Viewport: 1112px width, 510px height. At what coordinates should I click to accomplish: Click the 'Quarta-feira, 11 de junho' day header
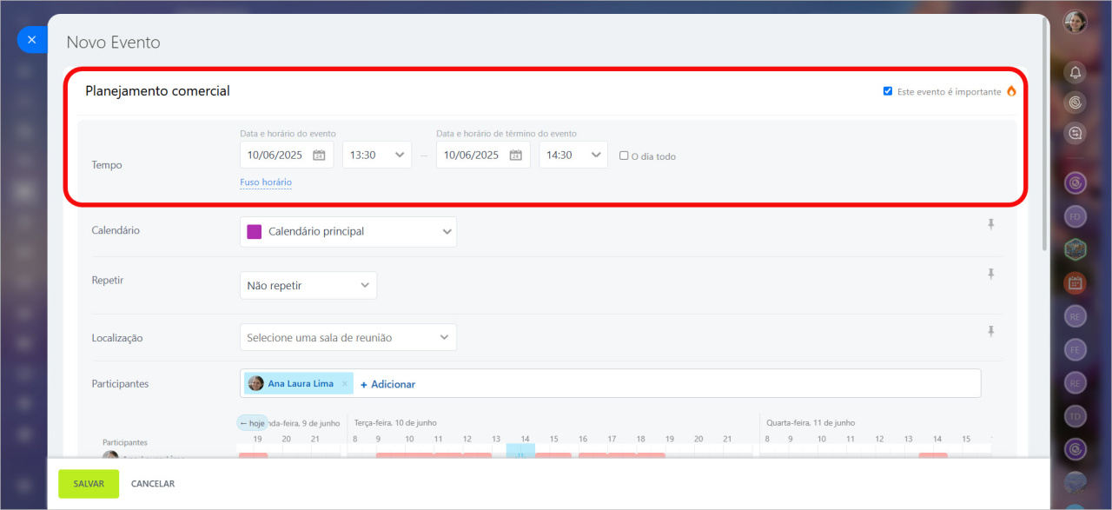(811, 422)
